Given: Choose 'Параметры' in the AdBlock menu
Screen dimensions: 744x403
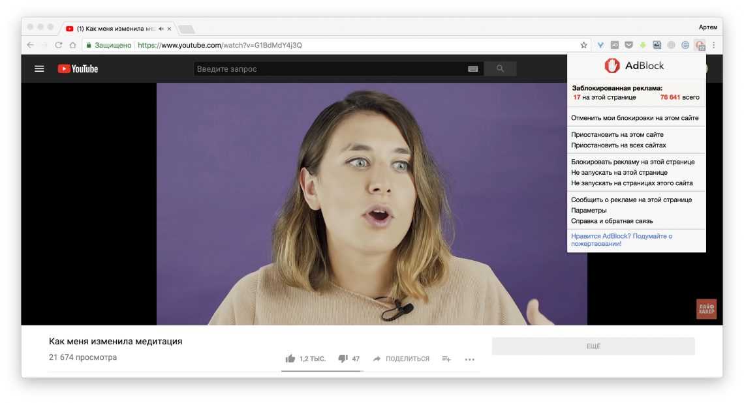Looking at the screenshot, I should pos(589,211).
